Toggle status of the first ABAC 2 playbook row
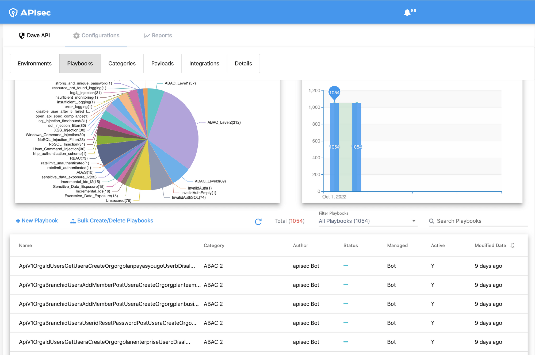Viewport: 535px width, 355px height. 346,266
